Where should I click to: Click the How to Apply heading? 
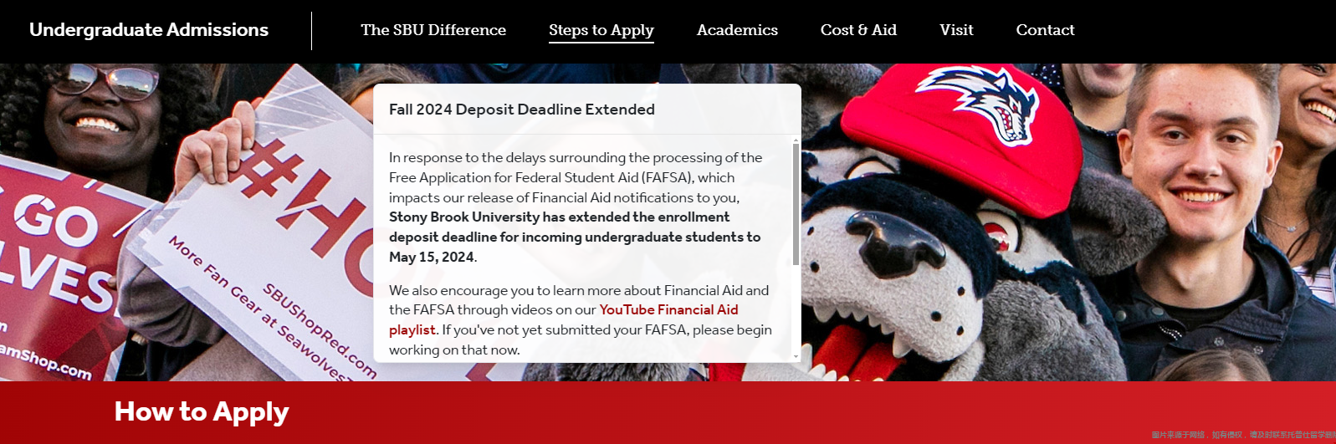(x=202, y=411)
